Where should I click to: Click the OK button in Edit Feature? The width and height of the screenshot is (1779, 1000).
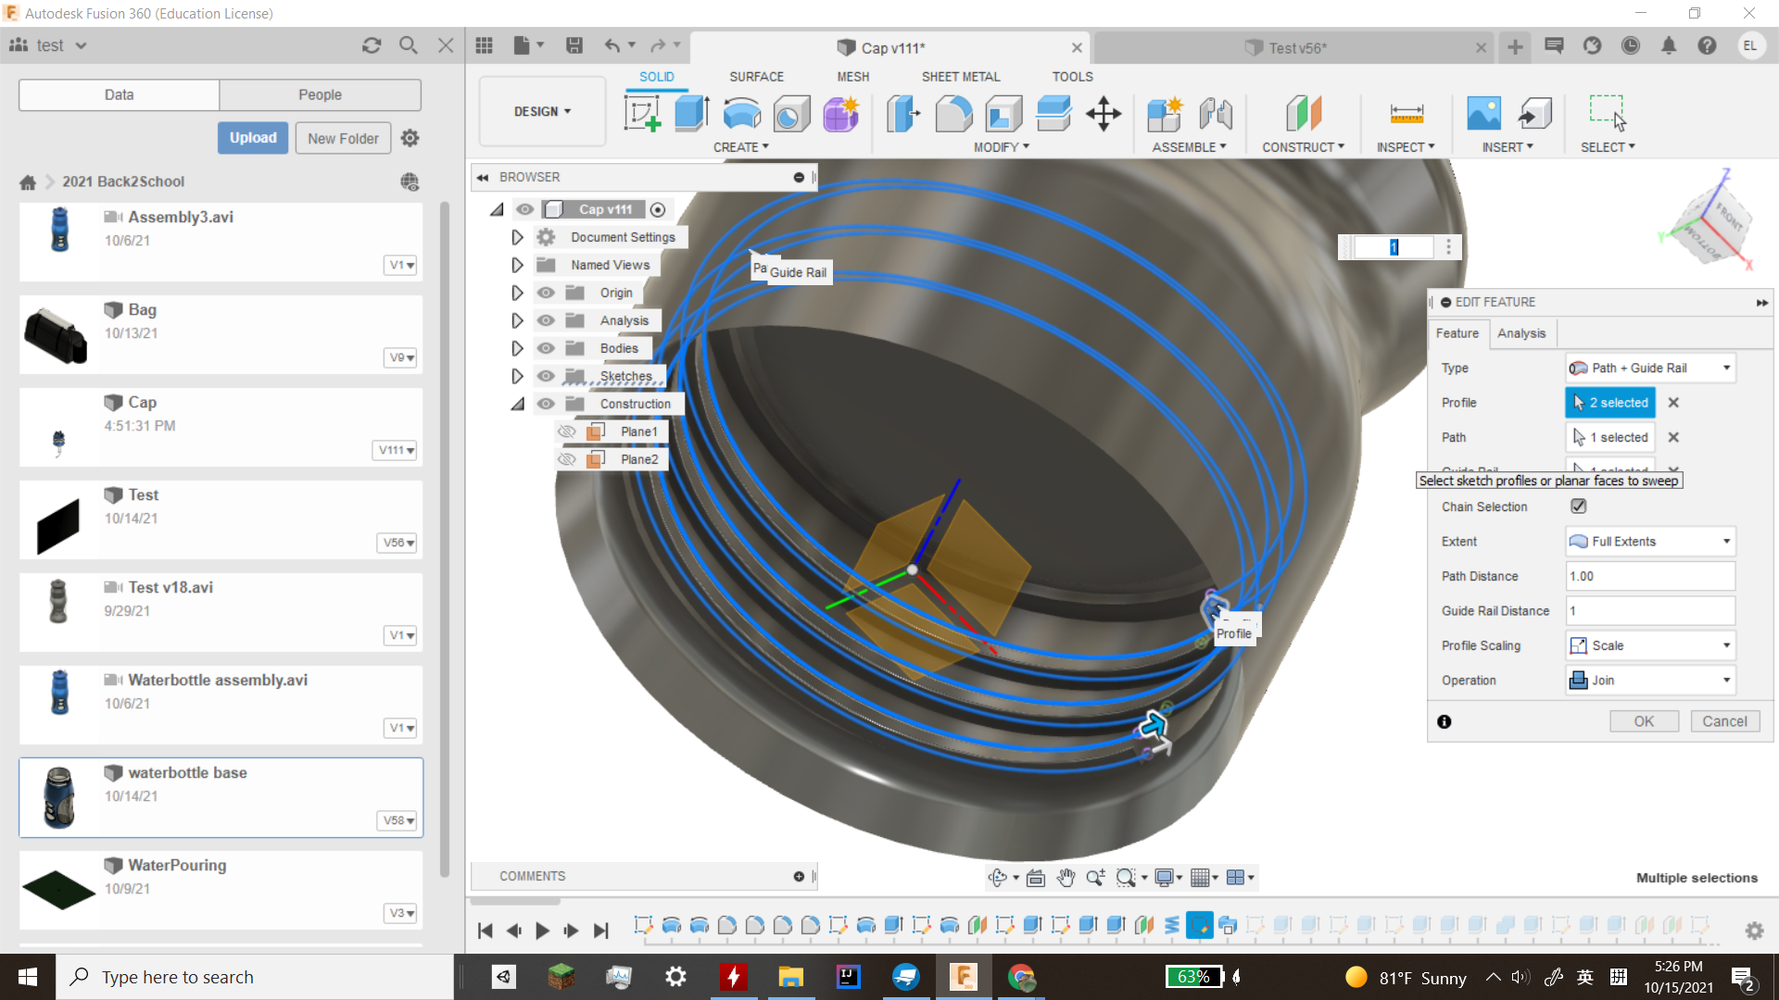[1644, 720]
